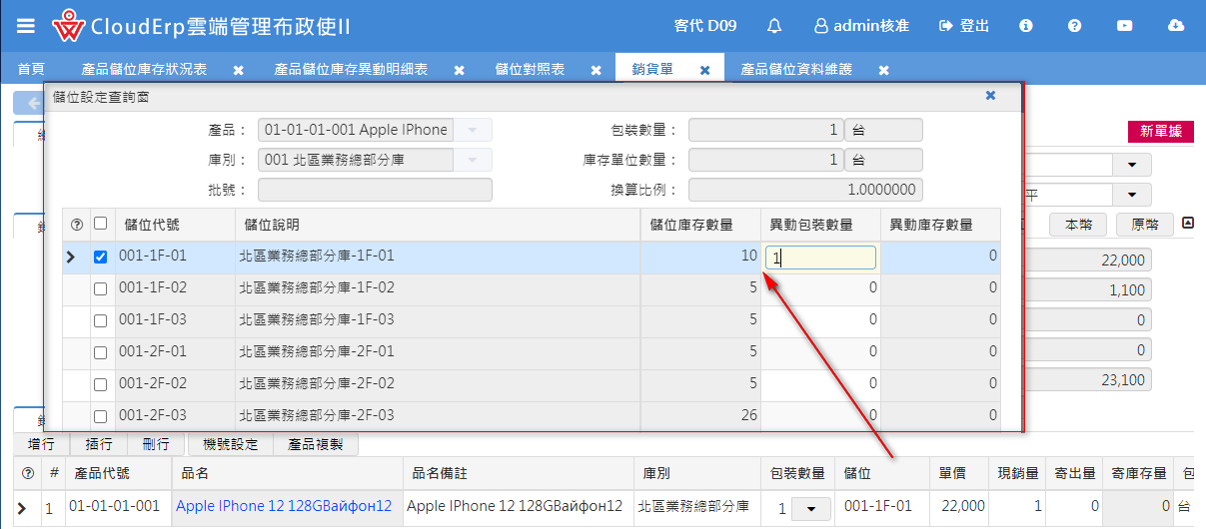This screenshot has height=529, width=1206.
Task: Open the notifications bell
Action: click(x=774, y=26)
